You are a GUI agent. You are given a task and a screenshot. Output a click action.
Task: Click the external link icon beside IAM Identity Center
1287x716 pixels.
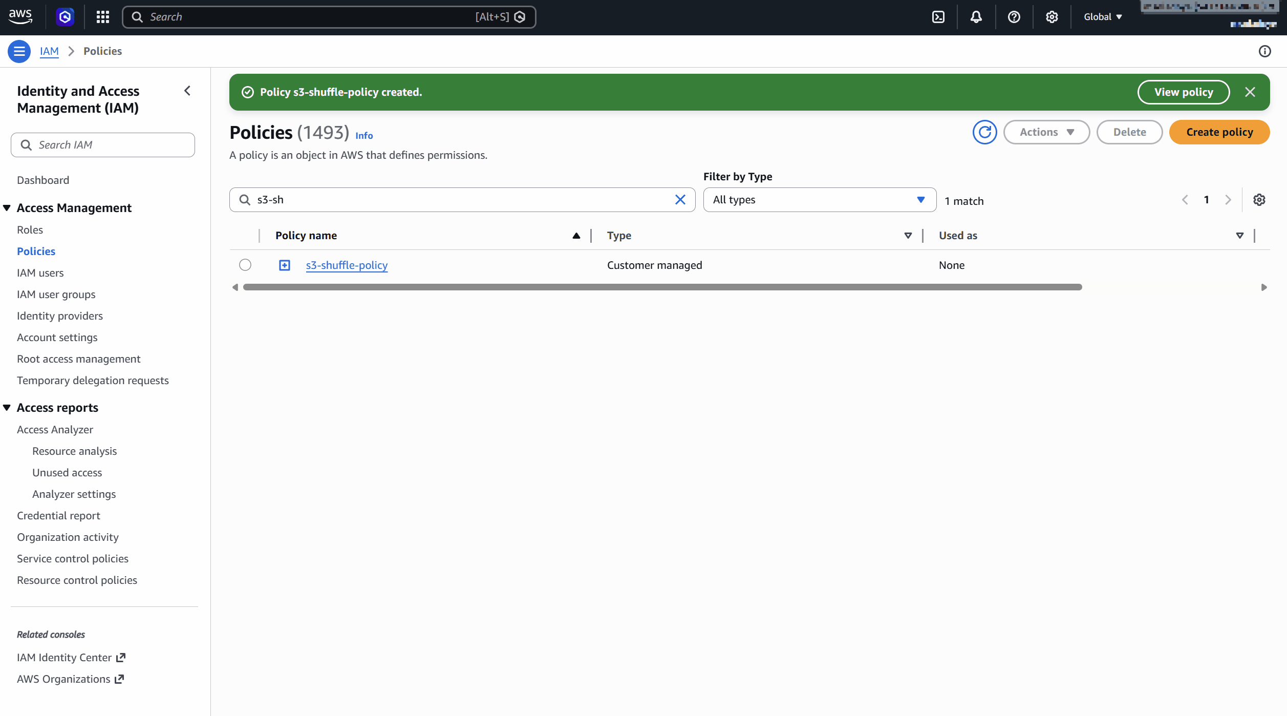(x=121, y=658)
